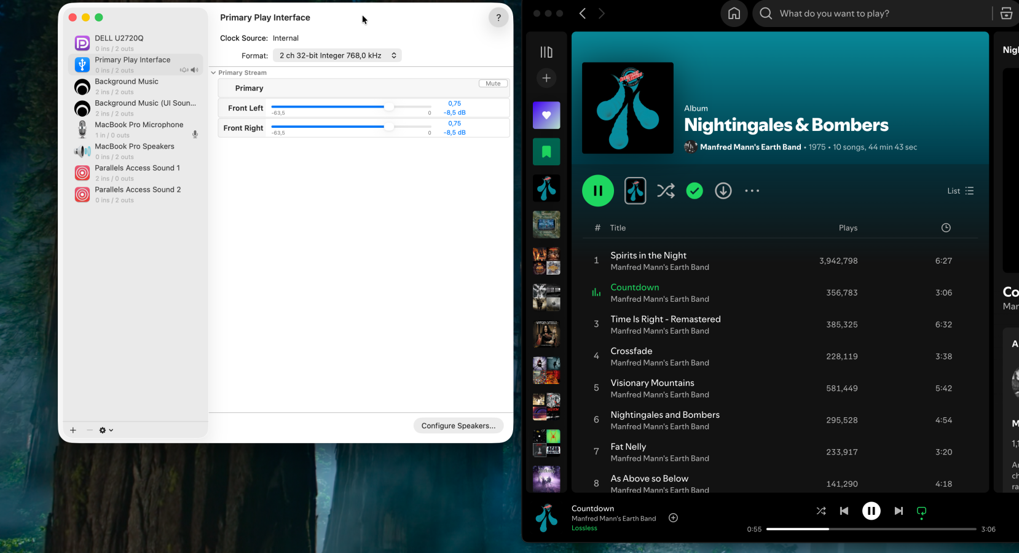
Task: Collapse the Primary Stream section
Action: [213, 73]
